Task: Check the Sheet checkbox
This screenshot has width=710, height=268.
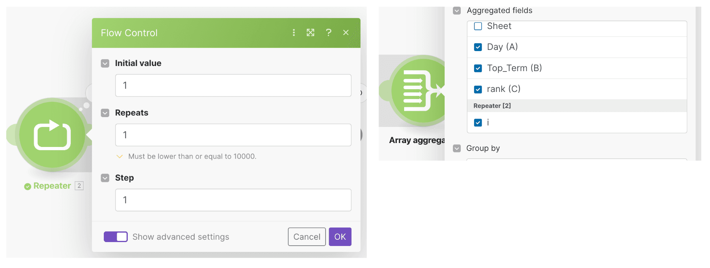Action: coord(478,26)
